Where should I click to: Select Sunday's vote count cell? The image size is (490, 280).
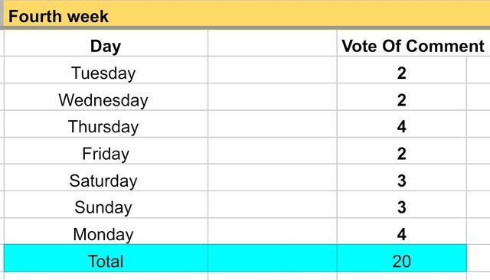402,204
